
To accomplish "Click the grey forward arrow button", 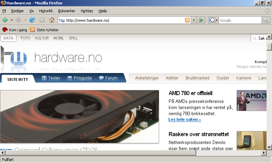I will 18,20.
